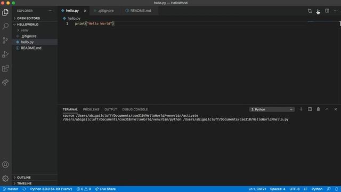
Task: Open the Extensions view
Action: click(x=5, y=68)
